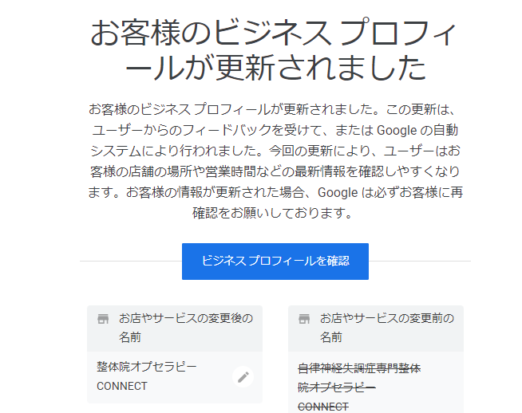Click the paragraph describing the profile update
Image resolution: width=522 pixels, height=413 pixels.
[275, 161]
